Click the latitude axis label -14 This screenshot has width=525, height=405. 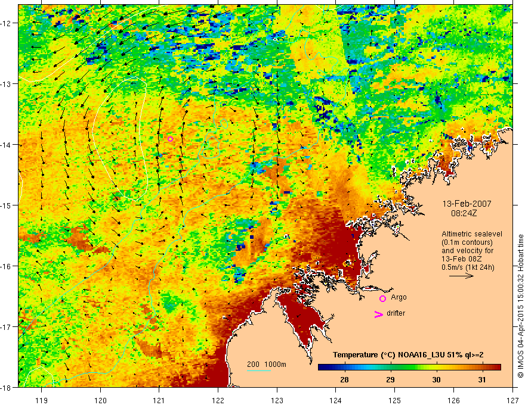coord(6,145)
